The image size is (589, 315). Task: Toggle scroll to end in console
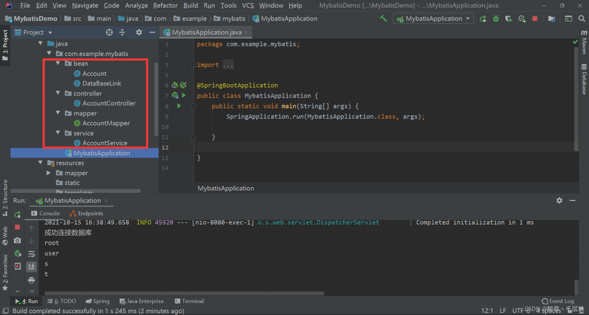pos(31,266)
